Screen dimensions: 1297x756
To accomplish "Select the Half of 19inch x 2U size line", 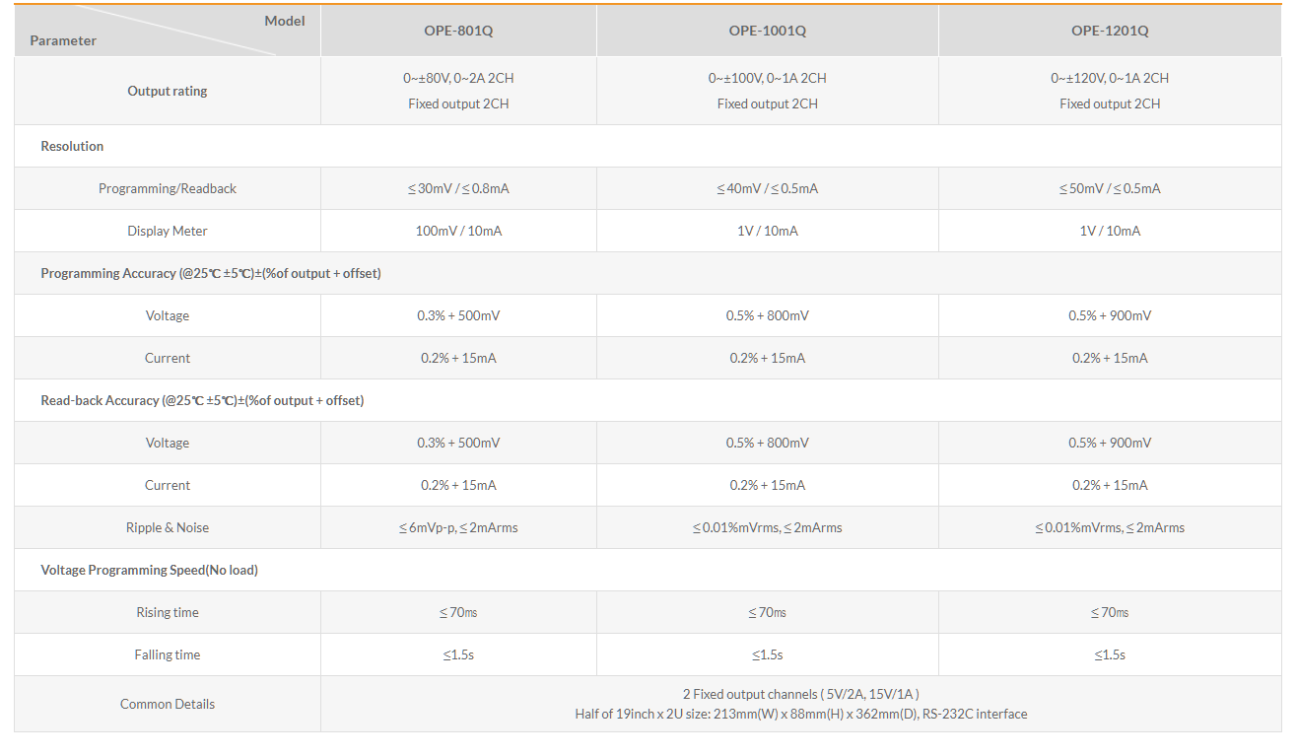I will click(x=801, y=714).
